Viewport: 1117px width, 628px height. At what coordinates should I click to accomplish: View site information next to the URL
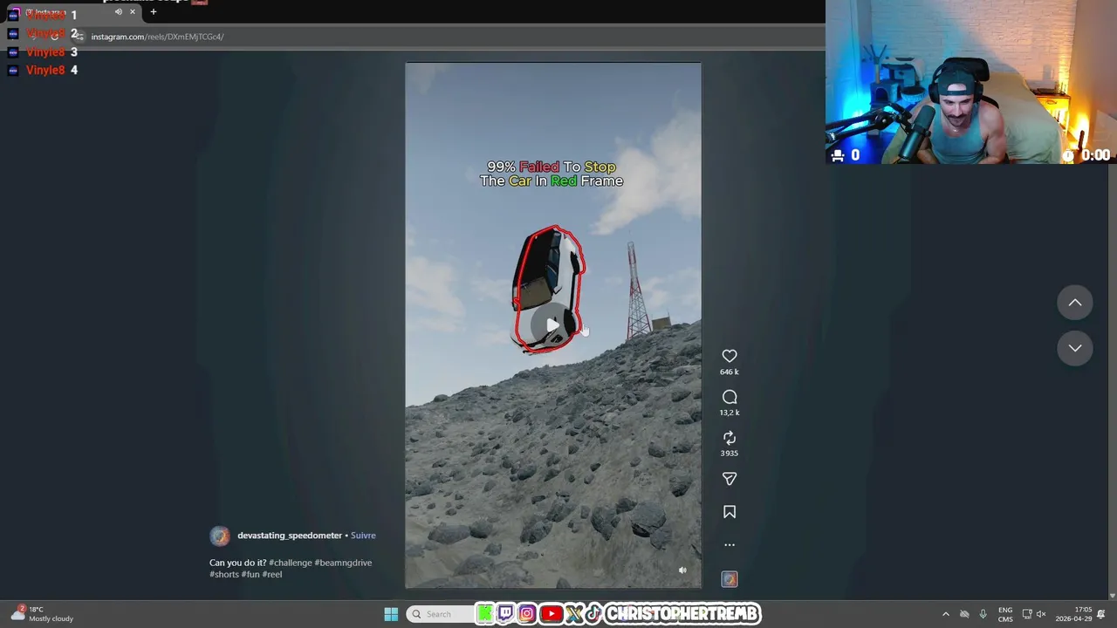pos(79,37)
